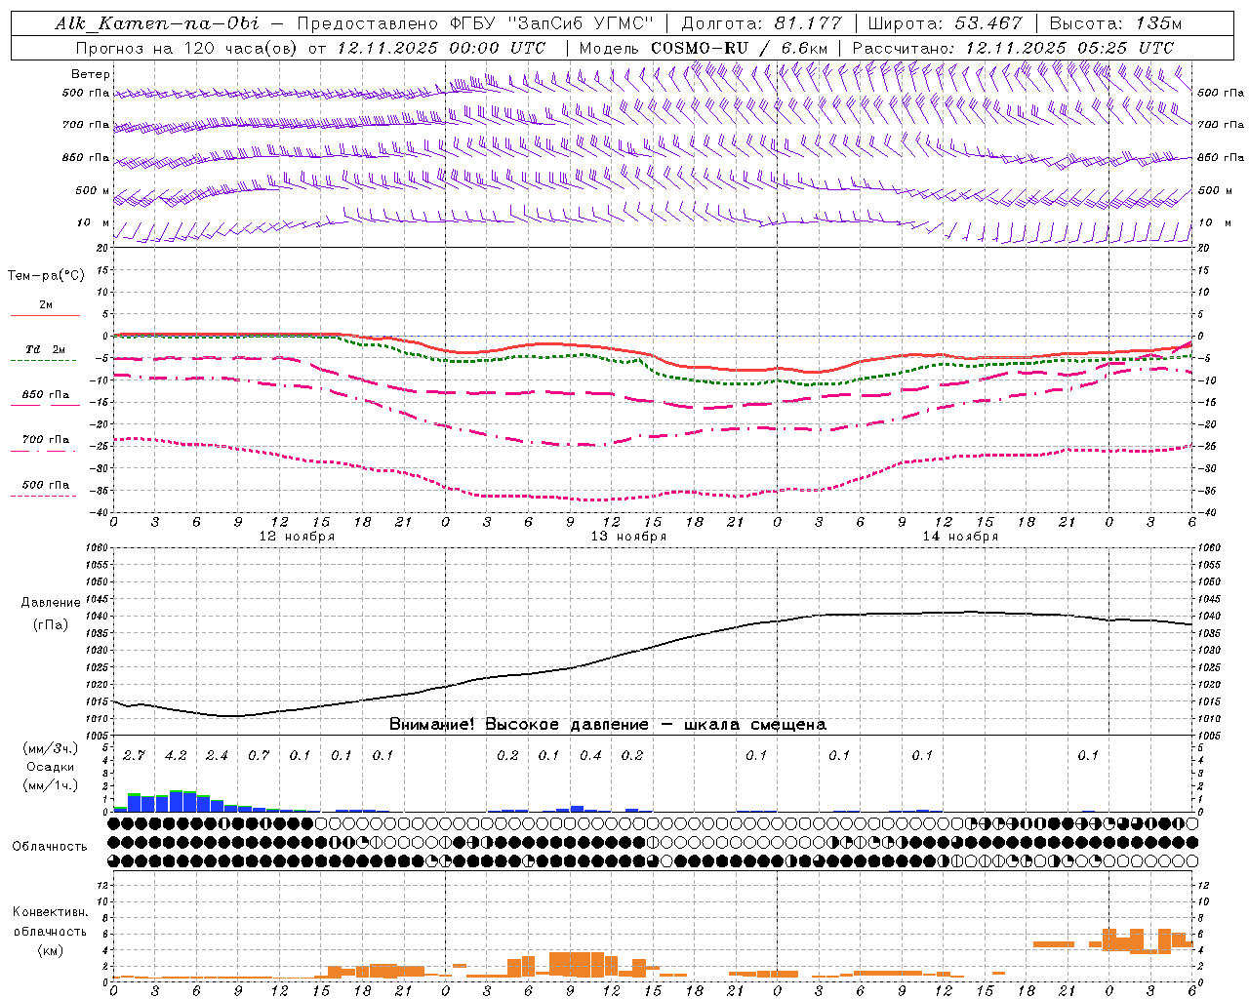Click the (гПа) pressure unit label
Image resolution: width=1249 pixels, height=999 pixels.
point(51,625)
